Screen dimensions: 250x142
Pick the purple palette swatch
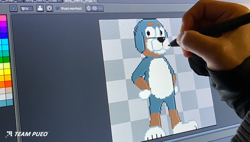pos(4,30)
